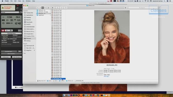Screen dimensions: 173x97
Task: Click the 1/160 shutter speed value
Action: [x=9, y=17]
